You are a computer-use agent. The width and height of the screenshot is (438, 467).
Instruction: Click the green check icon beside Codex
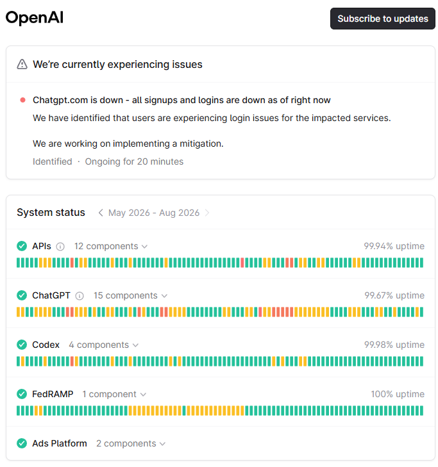pyautogui.click(x=22, y=345)
